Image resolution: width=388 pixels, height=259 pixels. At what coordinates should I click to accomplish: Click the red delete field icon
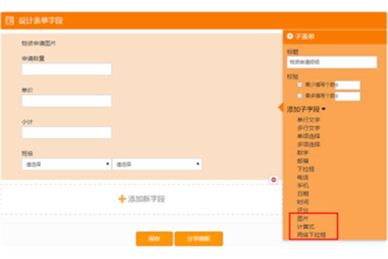click(274, 180)
